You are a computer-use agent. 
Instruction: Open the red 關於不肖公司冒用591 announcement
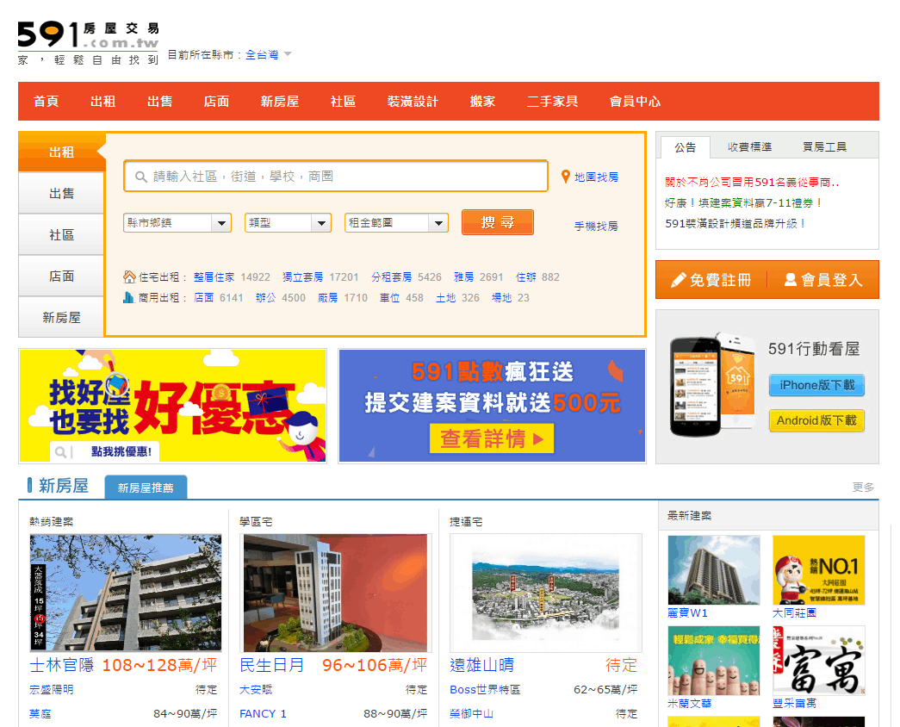[x=752, y=182]
